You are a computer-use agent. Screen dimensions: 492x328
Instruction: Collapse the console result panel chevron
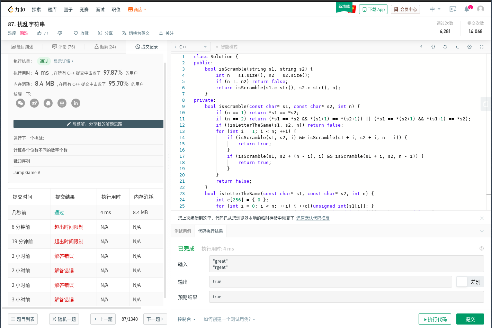point(482,231)
